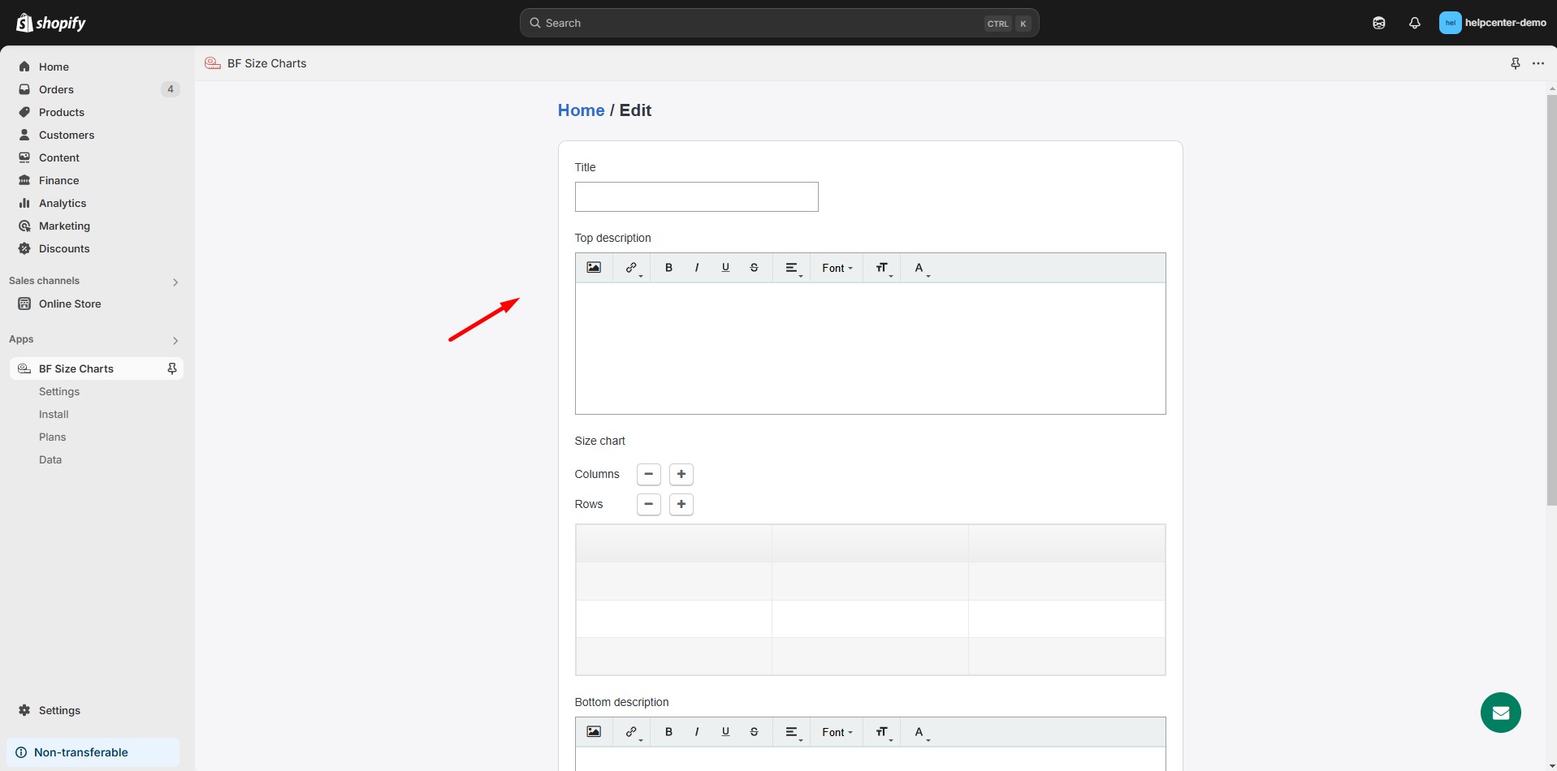Open the three-dot menu next to the pin
The height and width of the screenshot is (771, 1557).
(x=1538, y=62)
